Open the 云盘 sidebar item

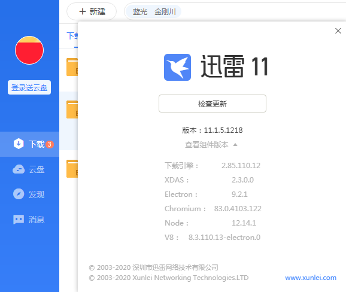click(x=29, y=169)
